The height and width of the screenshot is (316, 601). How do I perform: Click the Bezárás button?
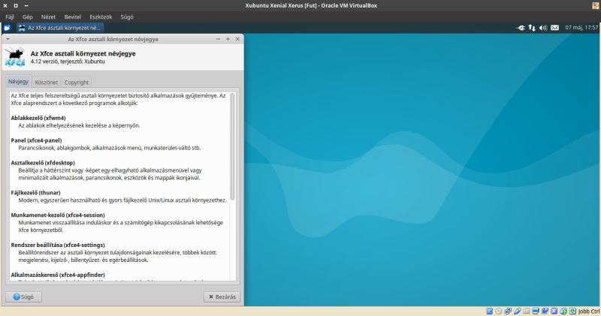[222, 296]
